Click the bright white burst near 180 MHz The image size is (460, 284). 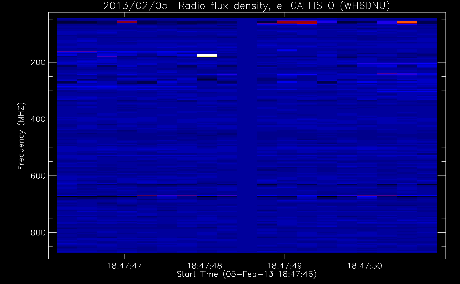pyautogui.click(x=207, y=55)
